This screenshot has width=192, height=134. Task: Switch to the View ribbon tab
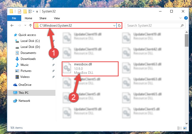coord(57,18)
